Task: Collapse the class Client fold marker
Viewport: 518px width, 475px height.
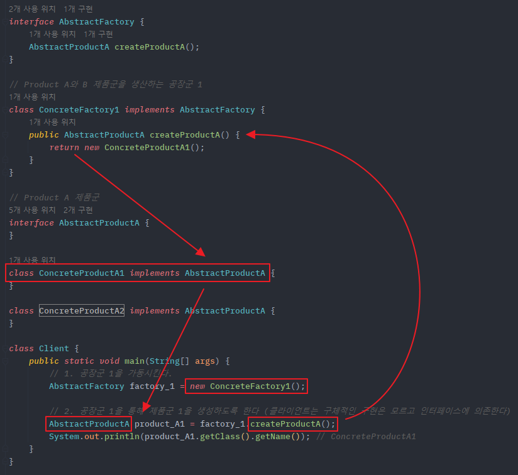Action: point(4,348)
